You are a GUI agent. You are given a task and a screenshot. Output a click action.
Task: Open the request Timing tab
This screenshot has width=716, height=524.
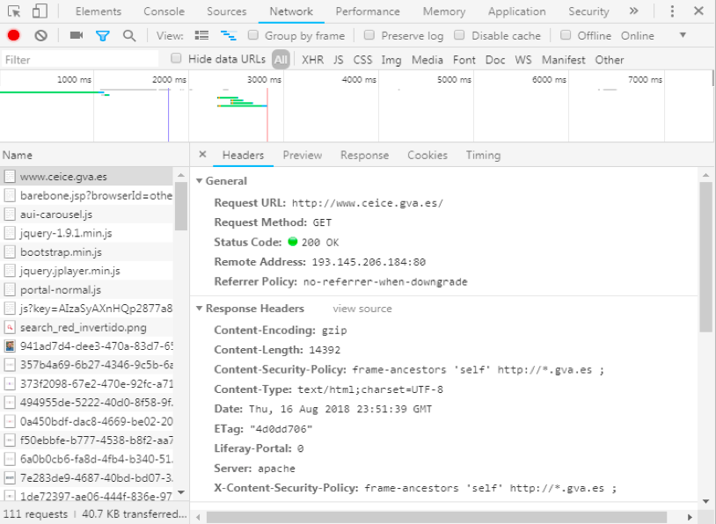coord(483,156)
